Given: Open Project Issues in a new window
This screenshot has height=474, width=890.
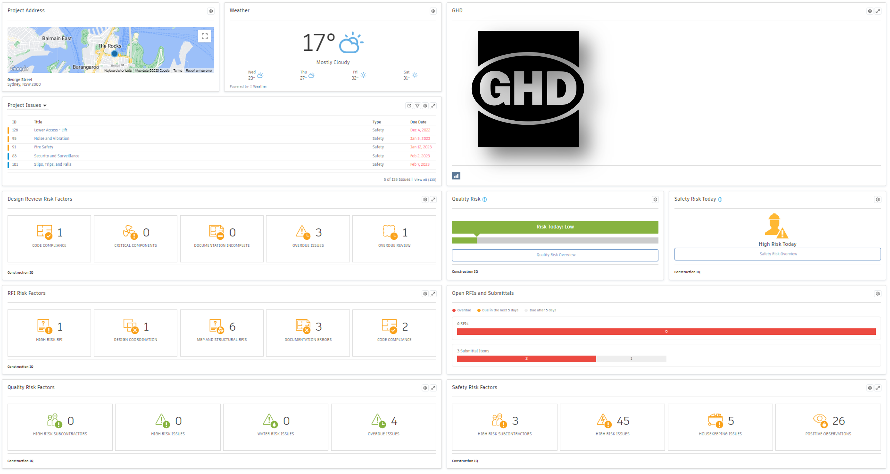Looking at the screenshot, I should point(409,106).
